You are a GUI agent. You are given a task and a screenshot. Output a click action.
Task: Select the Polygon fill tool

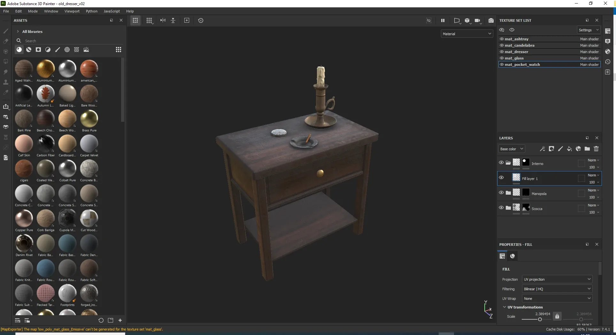point(6,62)
